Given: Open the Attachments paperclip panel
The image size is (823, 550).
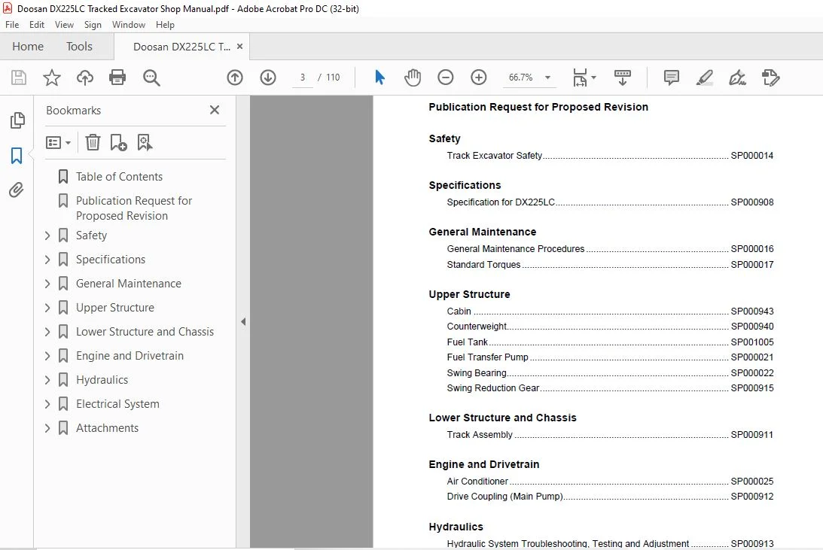Looking at the screenshot, I should point(17,190).
